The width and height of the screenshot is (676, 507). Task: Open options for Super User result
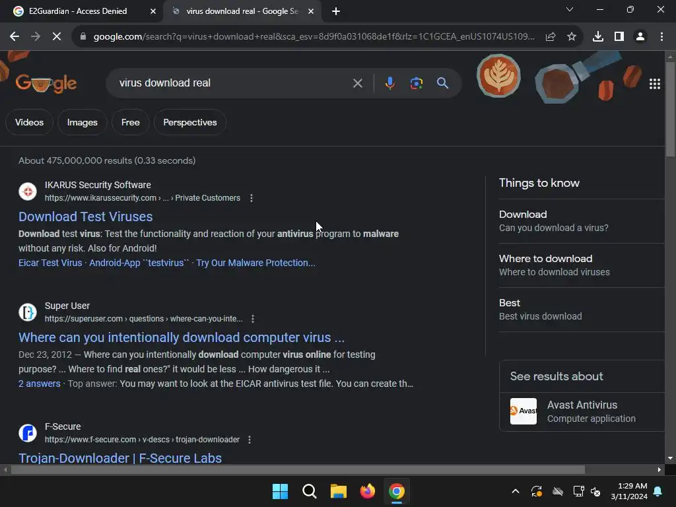[253, 319]
